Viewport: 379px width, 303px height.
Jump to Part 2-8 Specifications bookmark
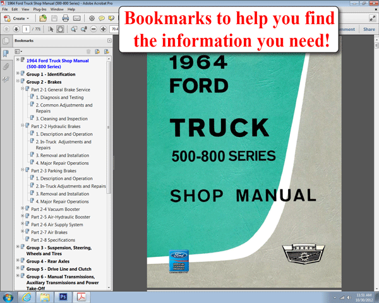point(53,240)
